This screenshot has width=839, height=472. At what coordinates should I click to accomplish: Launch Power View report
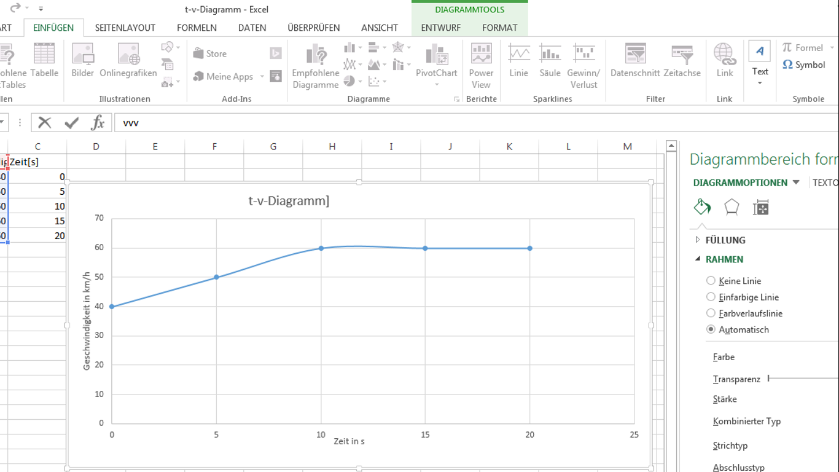[x=481, y=66]
